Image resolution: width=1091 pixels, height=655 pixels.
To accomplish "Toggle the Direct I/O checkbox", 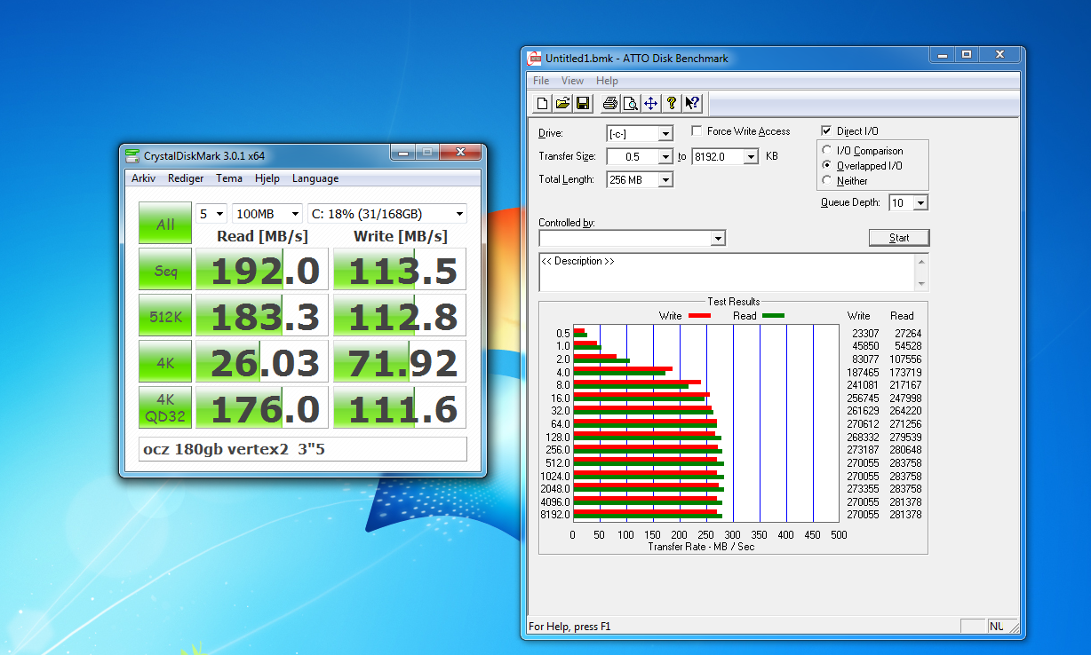I will coord(826,131).
